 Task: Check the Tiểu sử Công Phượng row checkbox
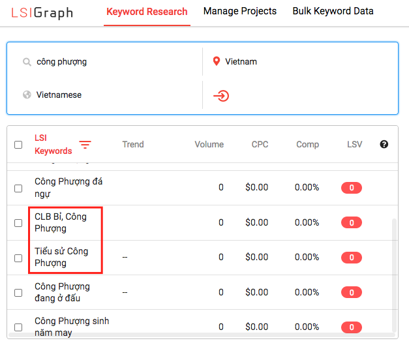[18, 258]
